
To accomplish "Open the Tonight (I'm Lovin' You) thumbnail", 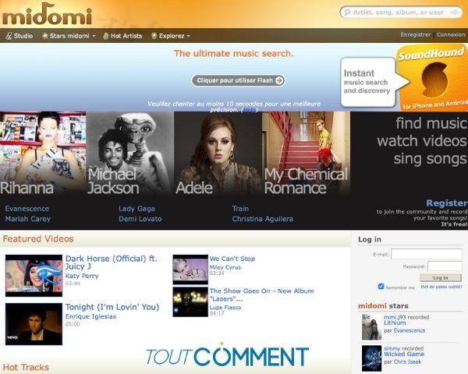I will tap(34, 324).
